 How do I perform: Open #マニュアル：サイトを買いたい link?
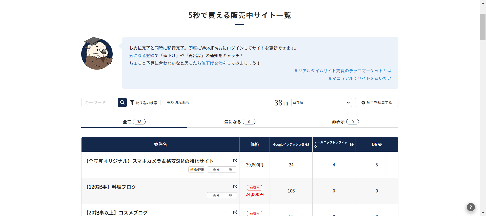click(360, 78)
